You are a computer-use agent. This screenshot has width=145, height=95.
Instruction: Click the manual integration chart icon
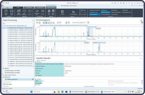tap(66, 23)
